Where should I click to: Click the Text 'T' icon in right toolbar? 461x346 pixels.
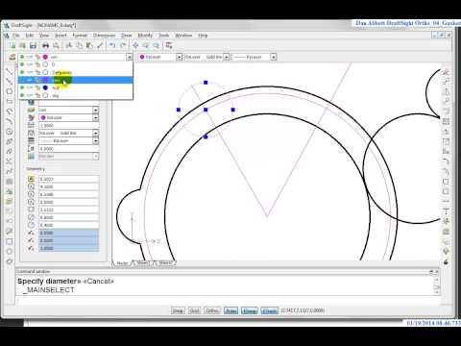tap(446, 211)
